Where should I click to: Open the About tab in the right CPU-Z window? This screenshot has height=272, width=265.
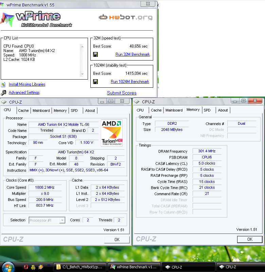223,110
